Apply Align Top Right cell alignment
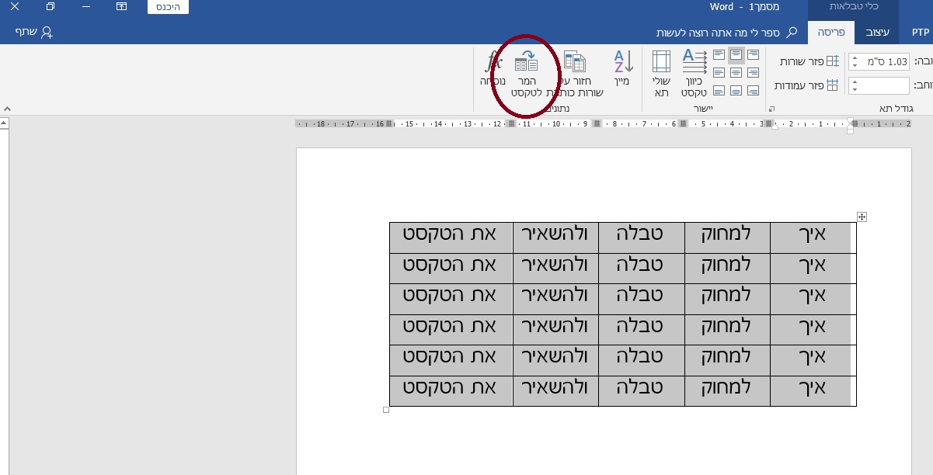Screen dimensions: 933x475 click(x=754, y=54)
